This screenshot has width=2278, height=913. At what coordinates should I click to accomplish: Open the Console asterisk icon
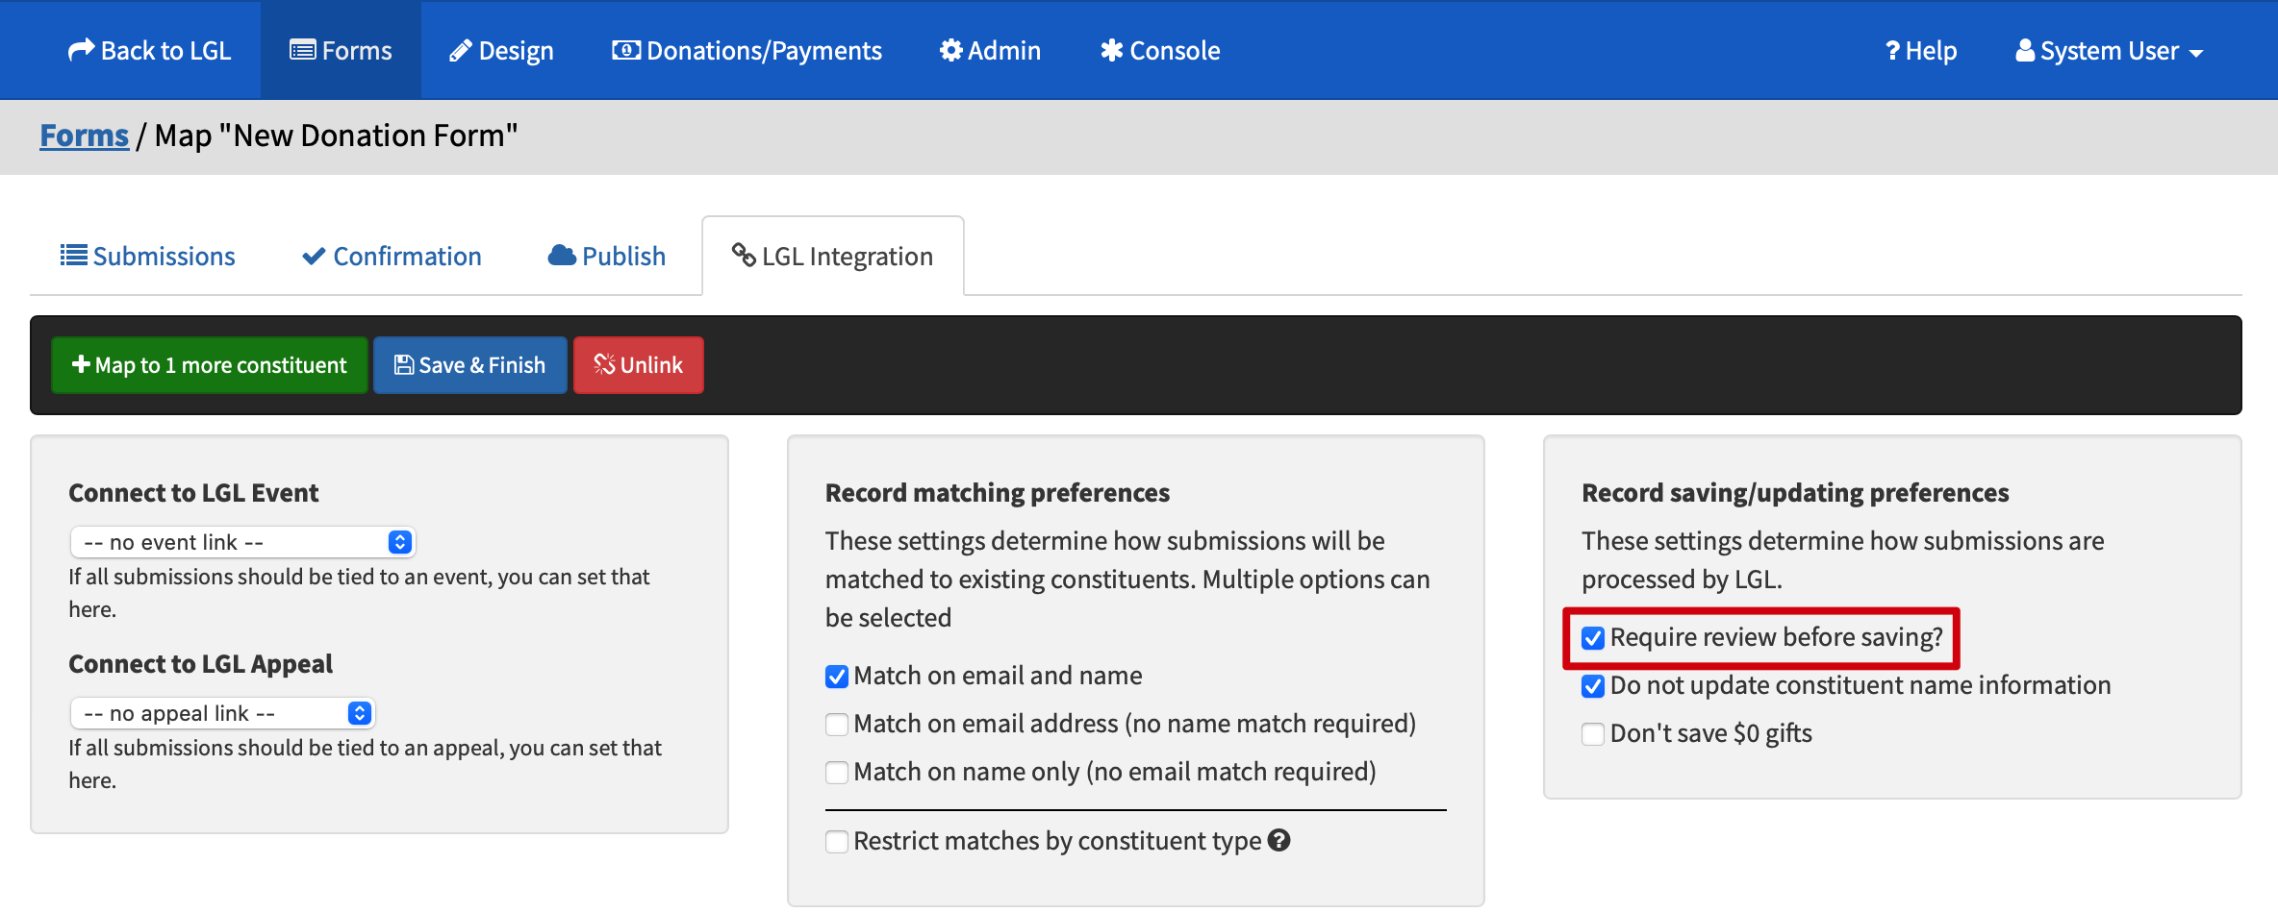(x=1112, y=49)
